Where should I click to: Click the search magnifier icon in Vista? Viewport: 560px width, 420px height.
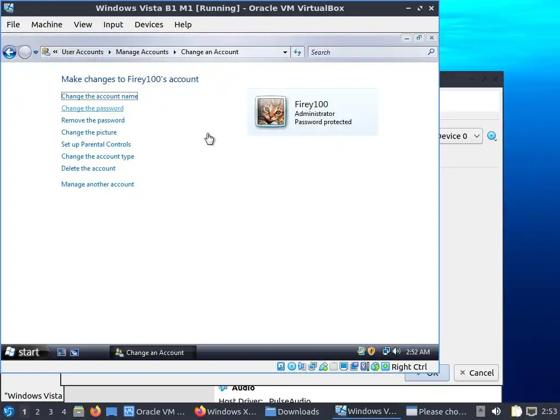[431, 52]
